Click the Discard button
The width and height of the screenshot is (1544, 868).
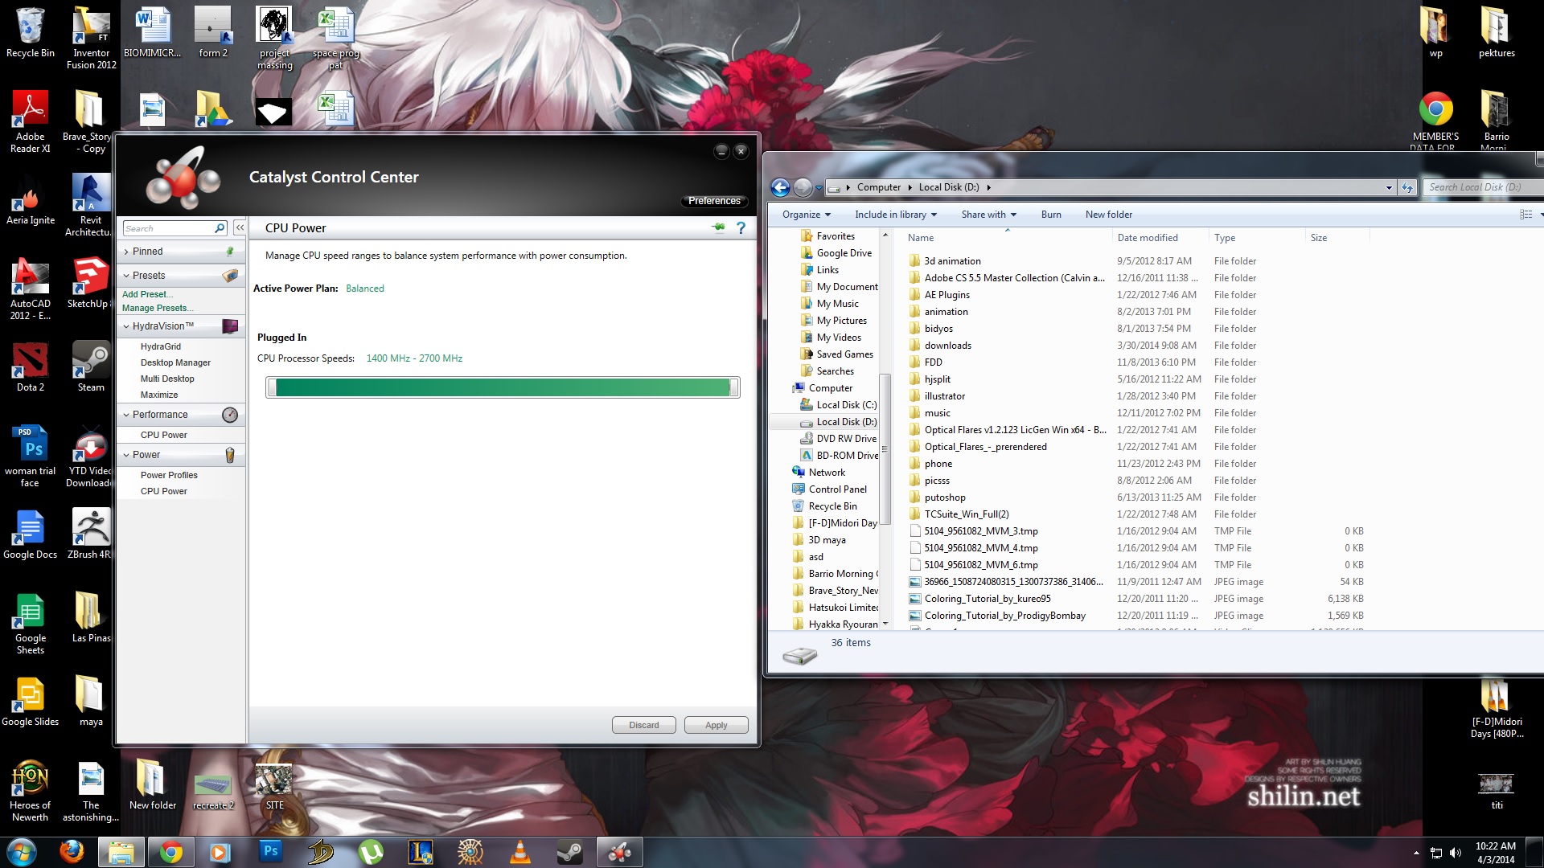(x=644, y=725)
